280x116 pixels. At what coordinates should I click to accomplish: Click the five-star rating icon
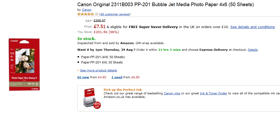86,14
